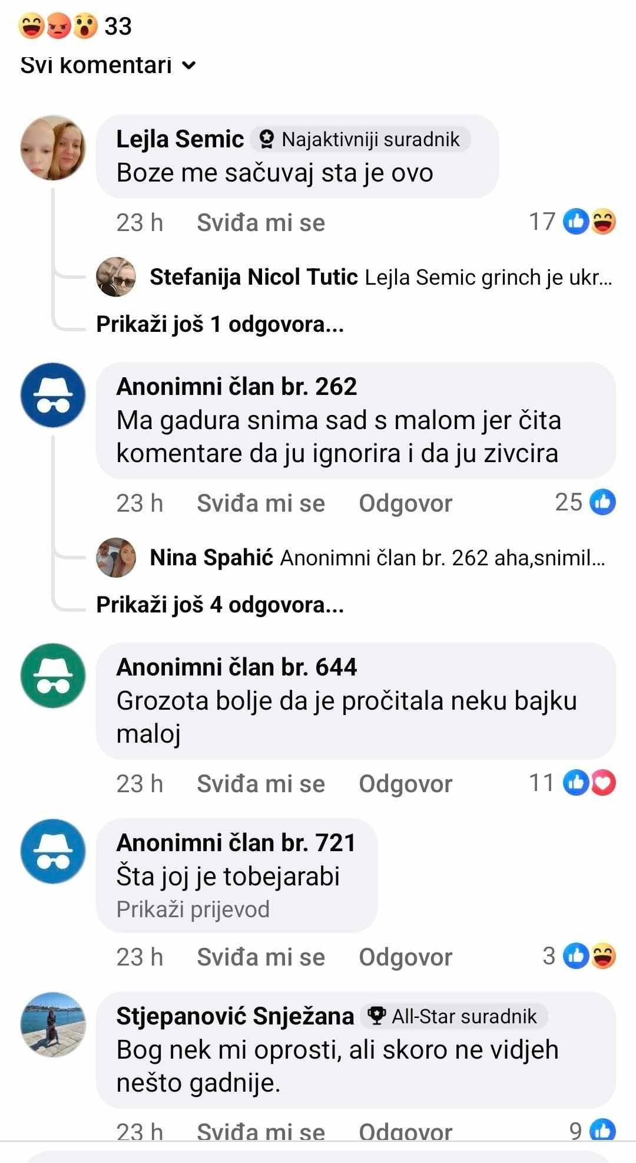This screenshot has width=636, height=1163.
Task: Expand the Svi komentari sort dropdown
Action: coord(108,65)
